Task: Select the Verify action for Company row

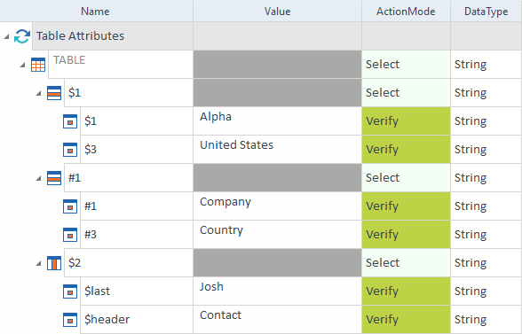Action: (x=406, y=206)
